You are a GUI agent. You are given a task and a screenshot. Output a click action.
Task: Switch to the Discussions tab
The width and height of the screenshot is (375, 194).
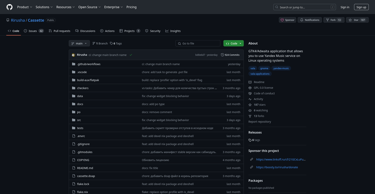coord(85,31)
